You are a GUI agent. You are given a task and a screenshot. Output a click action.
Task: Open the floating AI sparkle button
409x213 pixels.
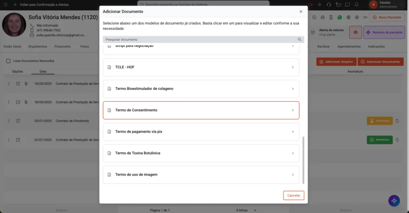pyautogui.click(x=394, y=201)
